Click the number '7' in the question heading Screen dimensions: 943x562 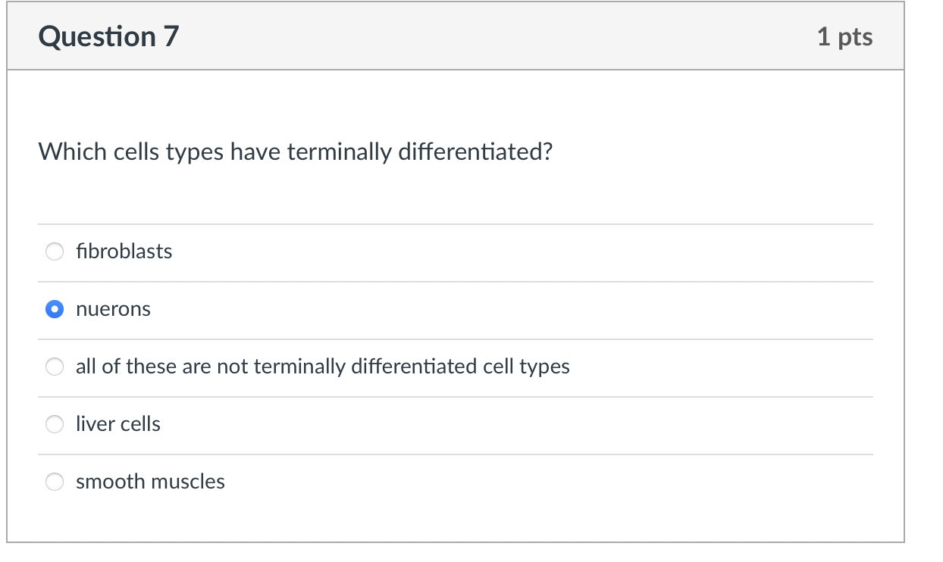tap(171, 36)
